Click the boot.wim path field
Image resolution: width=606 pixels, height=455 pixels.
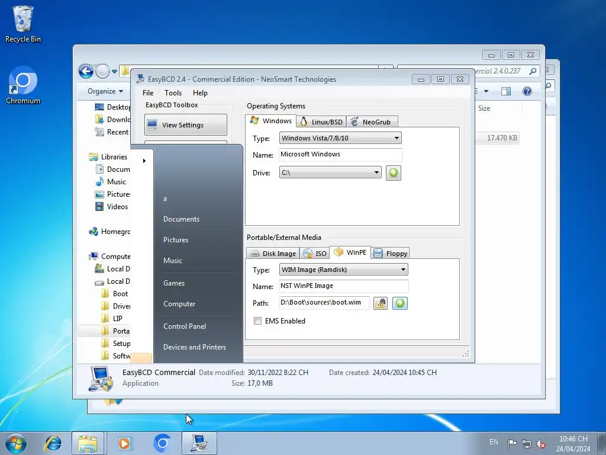click(x=324, y=303)
